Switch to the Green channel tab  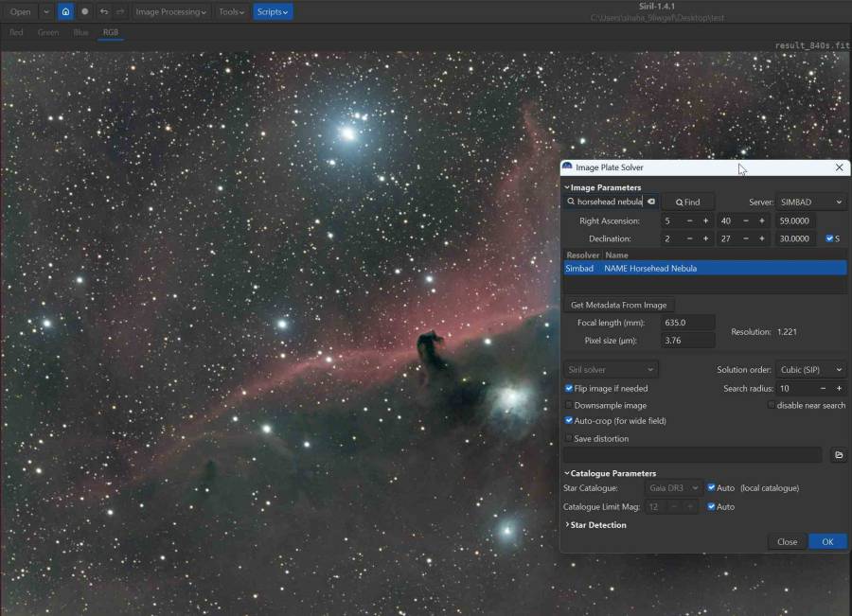click(47, 31)
